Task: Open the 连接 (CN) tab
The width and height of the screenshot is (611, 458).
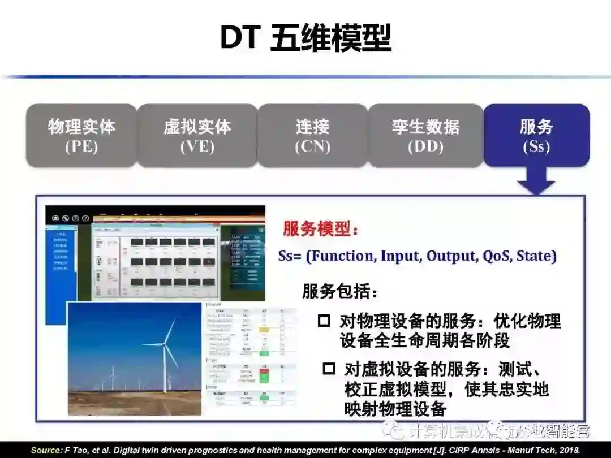Action: (312, 136)
